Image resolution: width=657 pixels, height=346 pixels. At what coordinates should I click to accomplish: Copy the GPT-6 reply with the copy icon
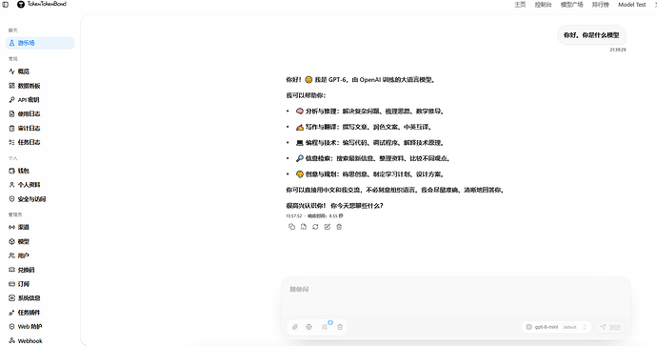coord(291,227)
